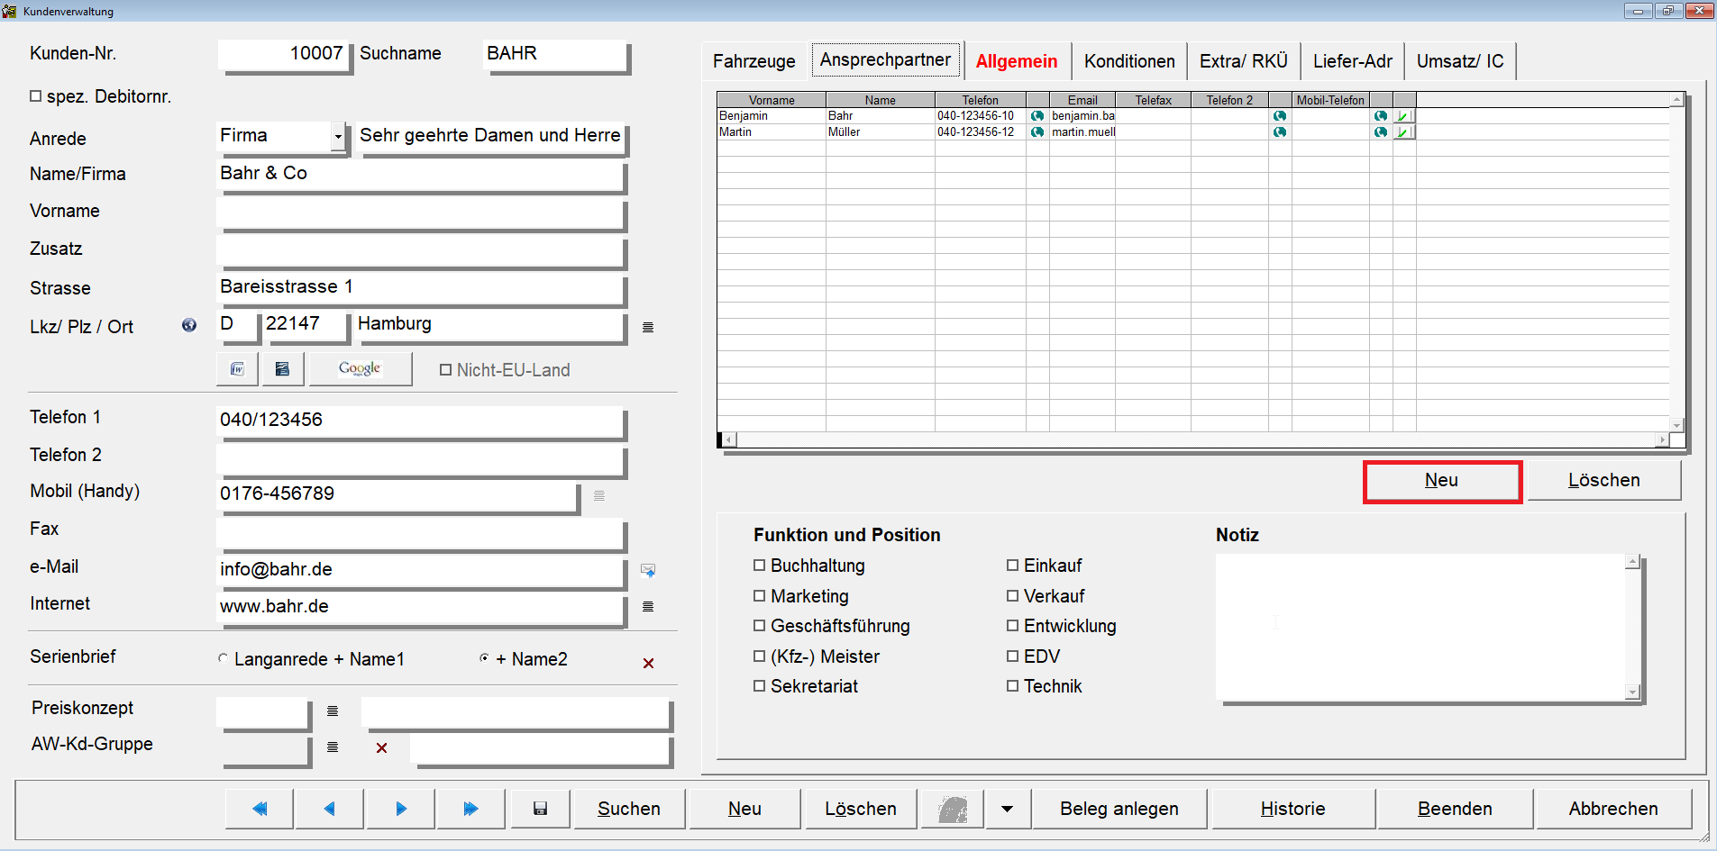The image size is (1717, 851).
Task: Open the dropdown arrow left of Beleg anlegen
Action: pos(1007,809)
